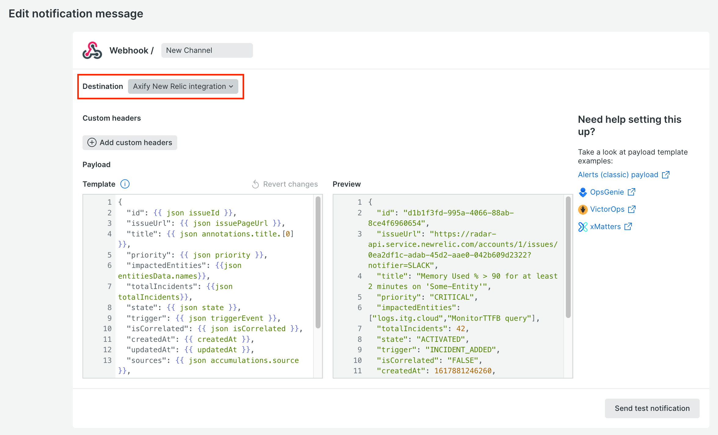
Task: Open Alerts (classic) payload link
Action: (x=618, y=175)
